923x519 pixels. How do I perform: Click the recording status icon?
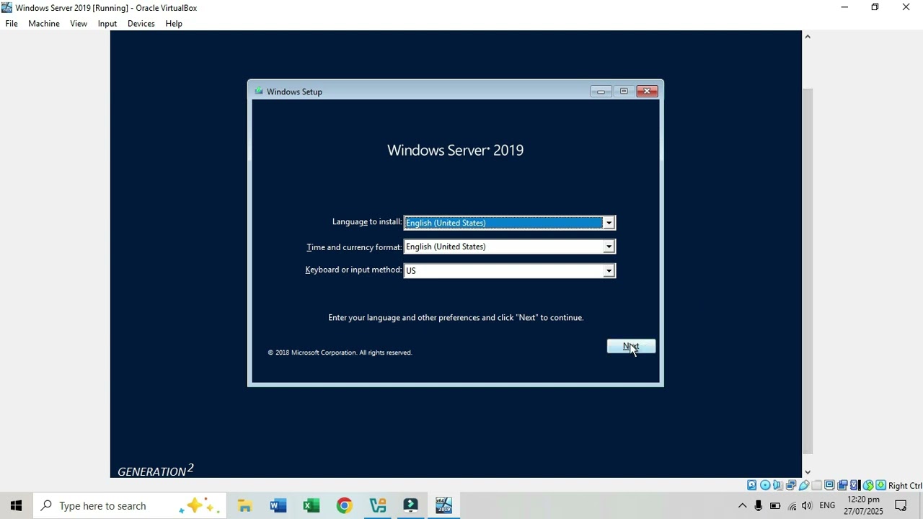point(842,485)
